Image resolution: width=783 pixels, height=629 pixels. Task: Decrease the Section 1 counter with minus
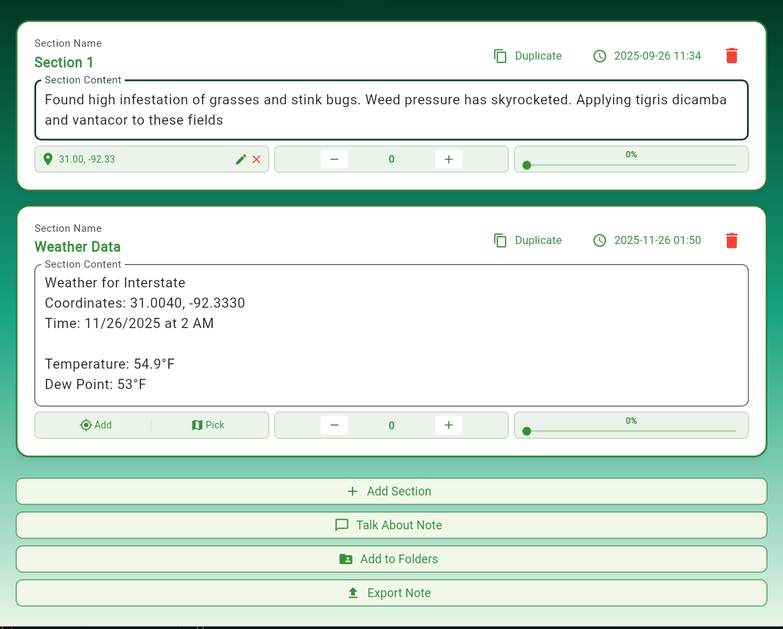coord(334,159)
